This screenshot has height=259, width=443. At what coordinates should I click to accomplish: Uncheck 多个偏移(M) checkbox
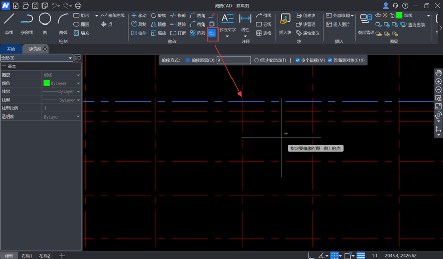[298, 60]
